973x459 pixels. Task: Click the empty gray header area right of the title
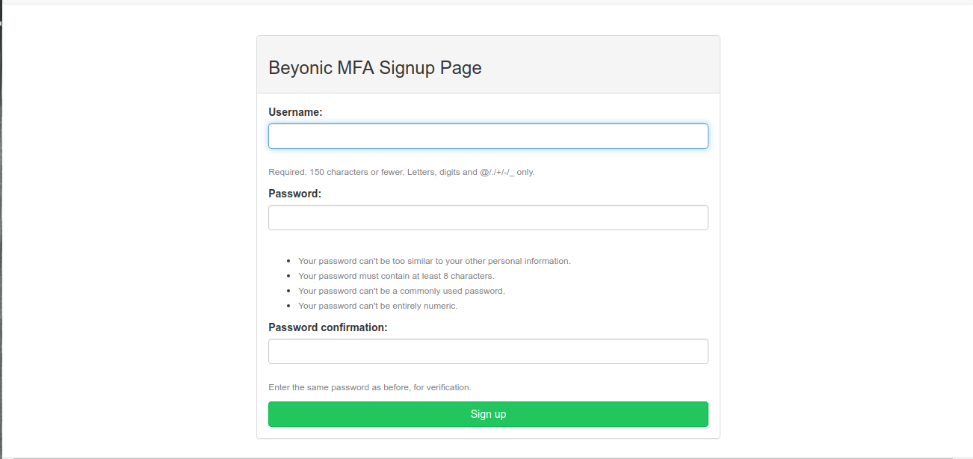tap(613, 67)
